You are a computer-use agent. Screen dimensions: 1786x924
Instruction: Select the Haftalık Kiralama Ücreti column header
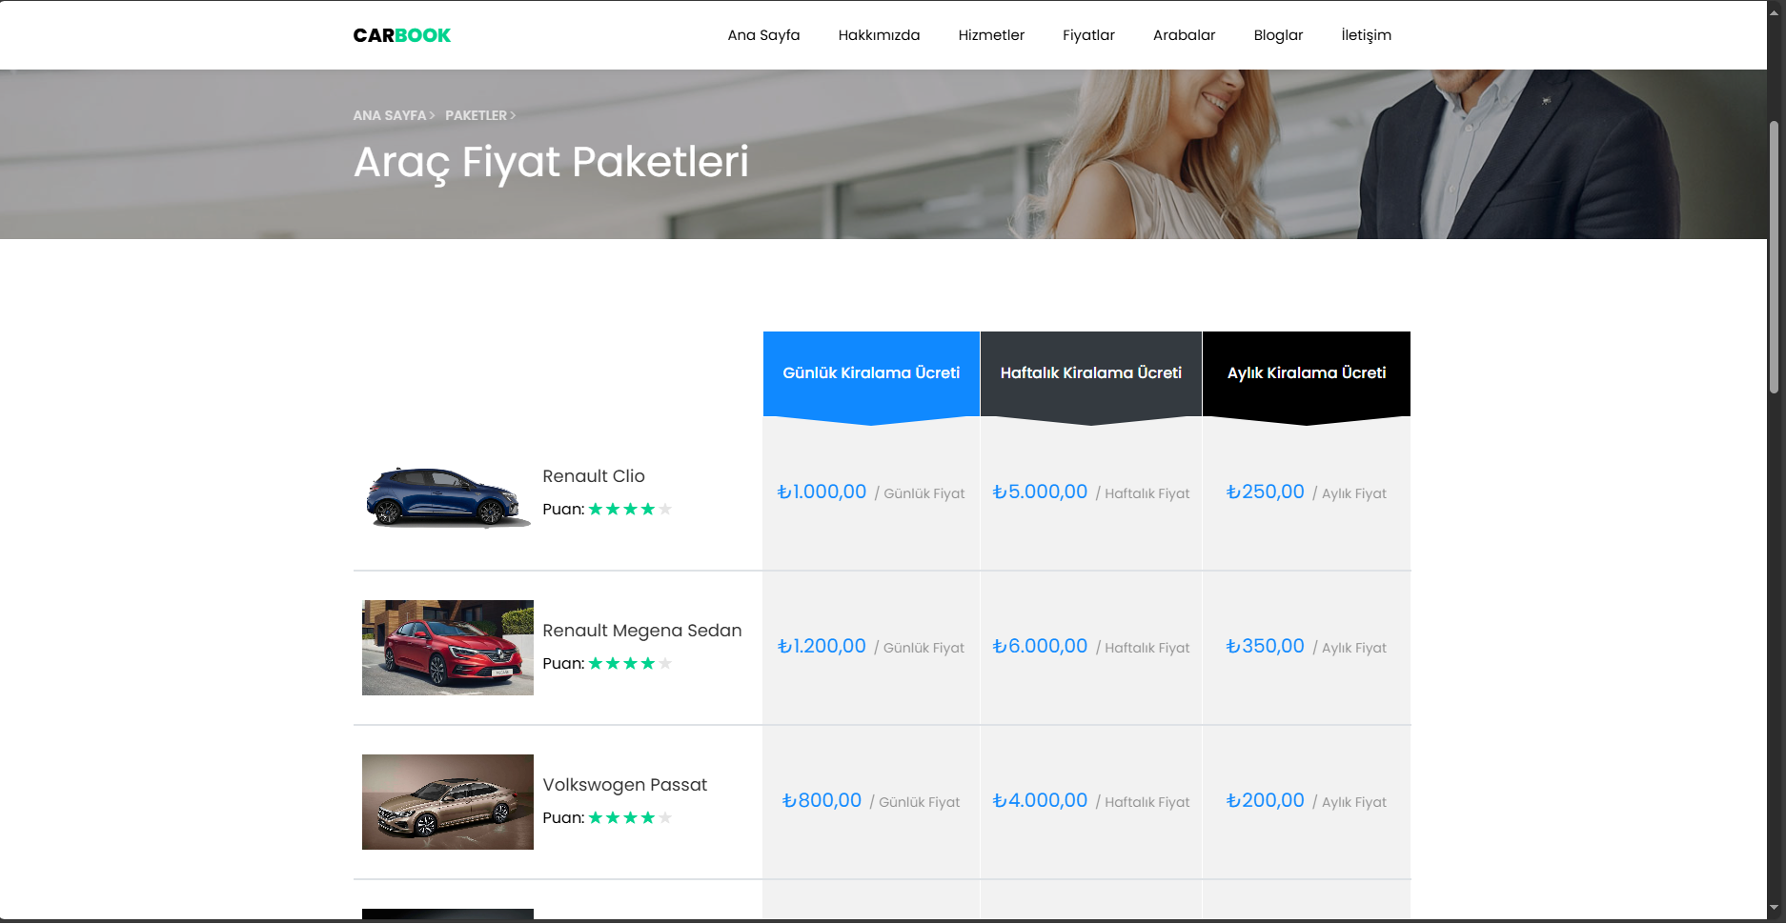[x=1090, y=373]
